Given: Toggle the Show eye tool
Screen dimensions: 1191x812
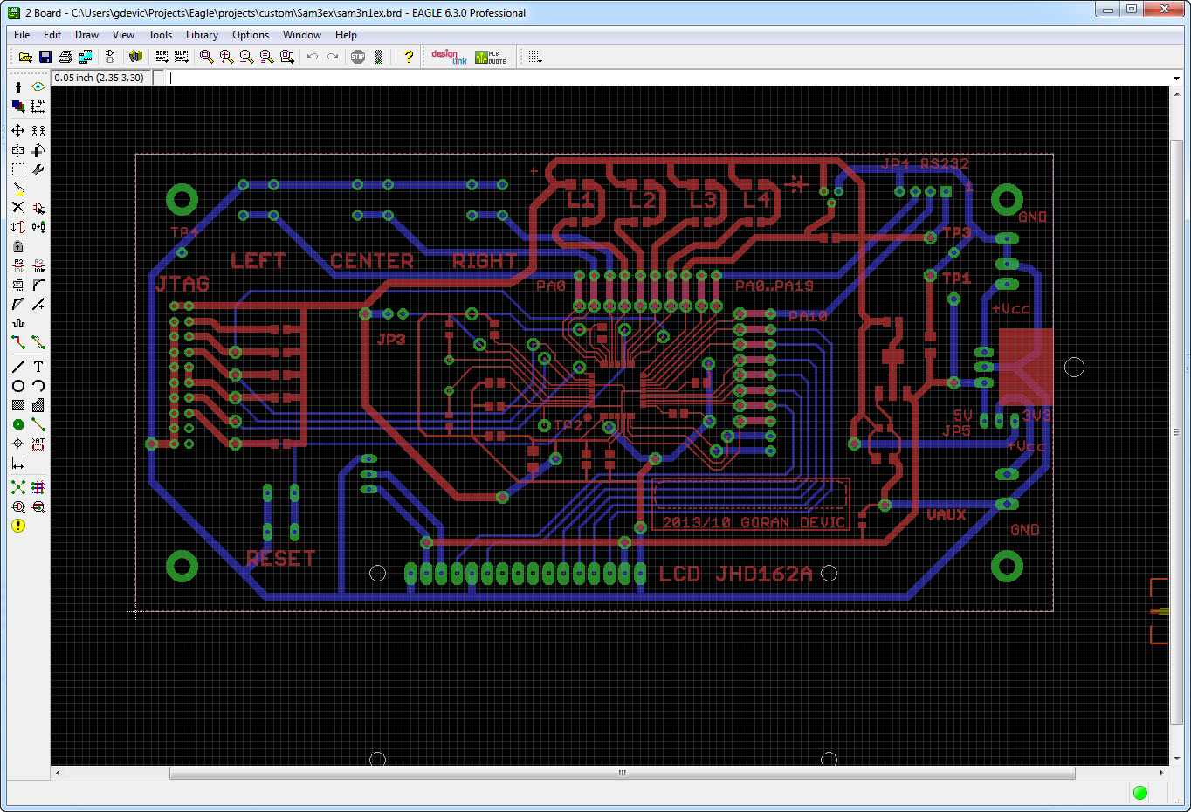Looking at the screenshot, I should click(38, 87).
